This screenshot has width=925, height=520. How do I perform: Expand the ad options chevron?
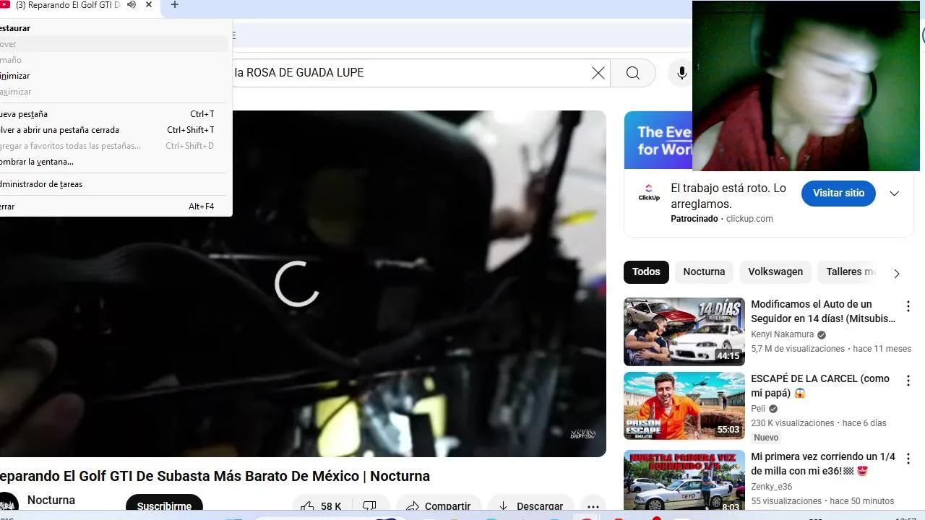coord(894,194)
